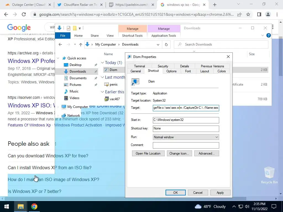Open the recent locations dropdown in Explorer
Image resolution: width=283 pixels, height=212 pixels.
pyautogui.click(x=75, y=44)
